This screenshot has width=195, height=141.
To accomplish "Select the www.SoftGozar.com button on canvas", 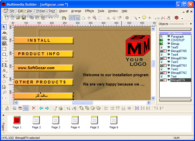I will (44, 68).
